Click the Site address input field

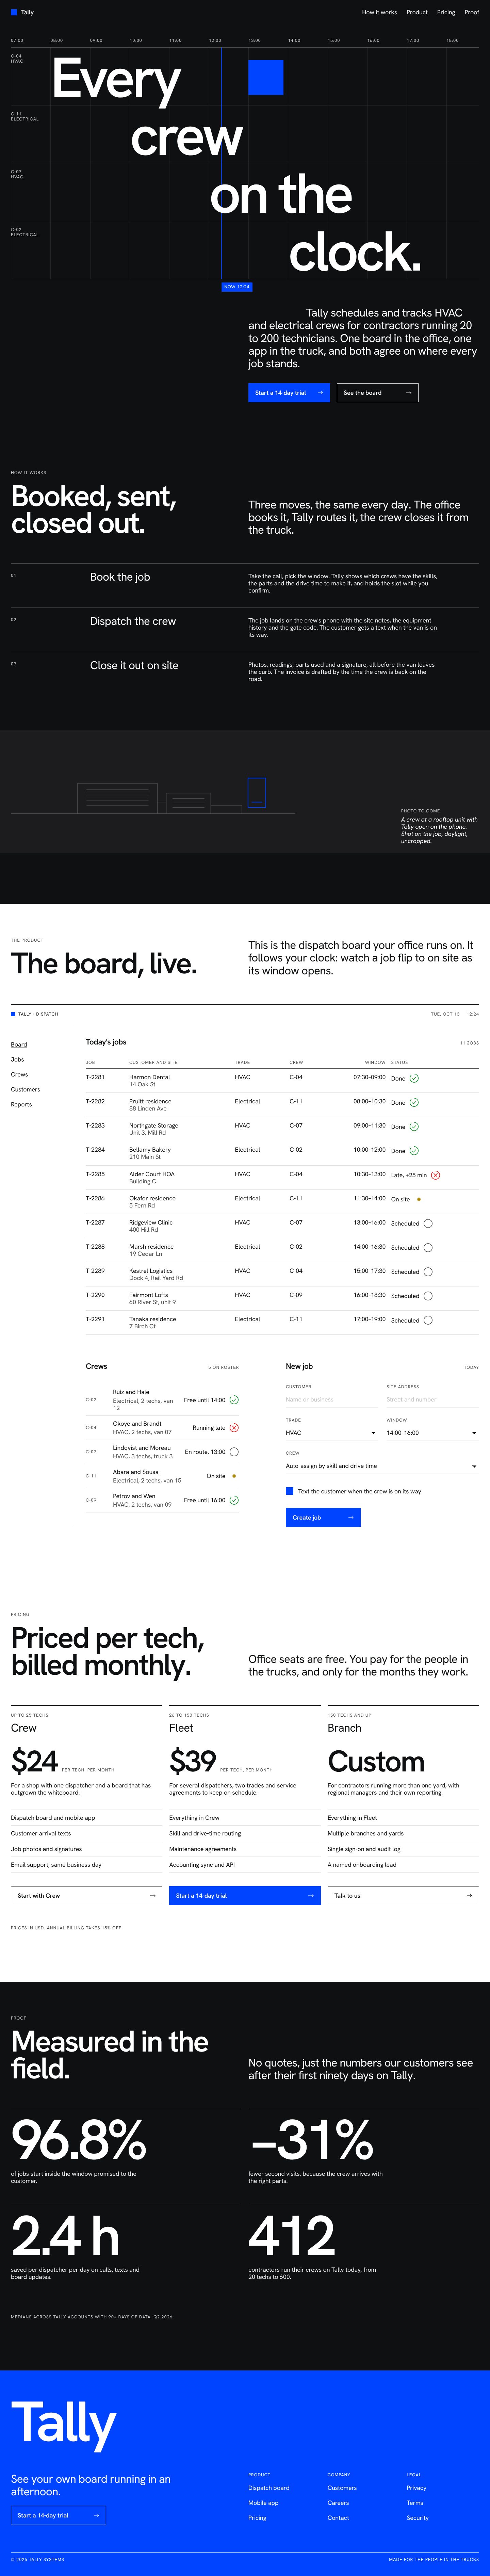pos(433,1400)
